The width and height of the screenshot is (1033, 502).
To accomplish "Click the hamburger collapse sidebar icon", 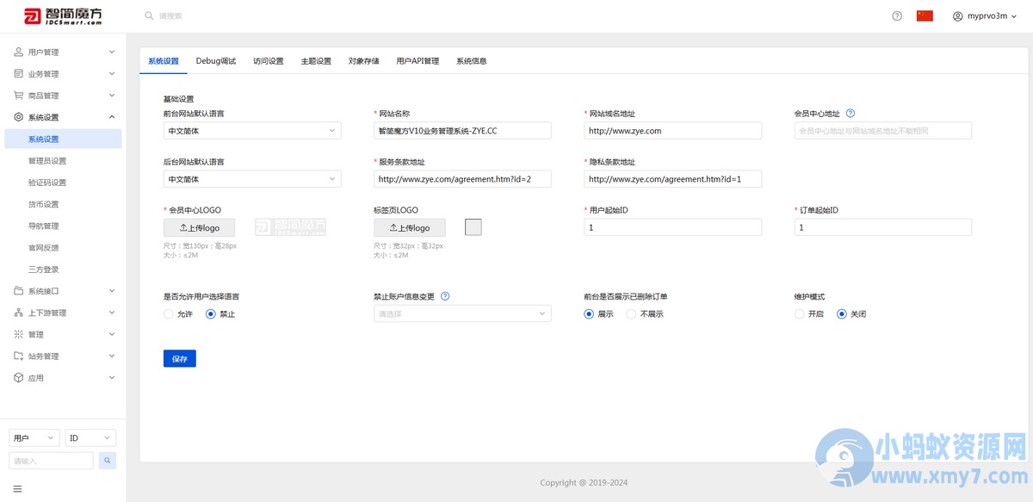I will coord(17,489).
